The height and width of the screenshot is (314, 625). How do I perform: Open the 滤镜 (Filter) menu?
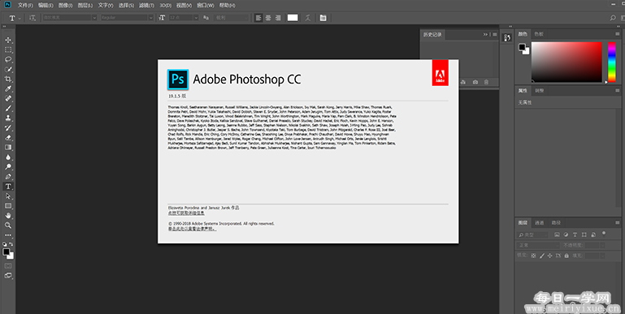146,5
